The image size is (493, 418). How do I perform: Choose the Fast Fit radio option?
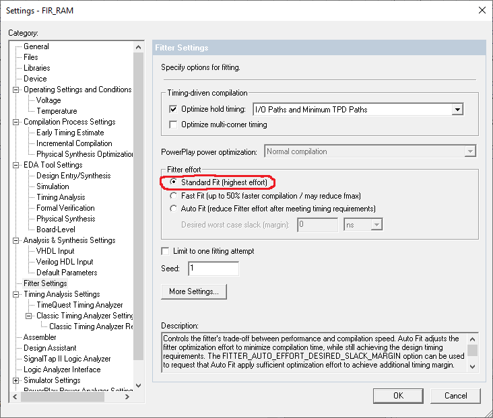click(173, 196)
